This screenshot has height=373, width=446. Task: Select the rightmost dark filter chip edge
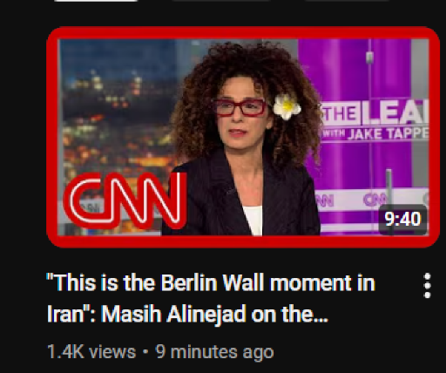tap(347, 1)
